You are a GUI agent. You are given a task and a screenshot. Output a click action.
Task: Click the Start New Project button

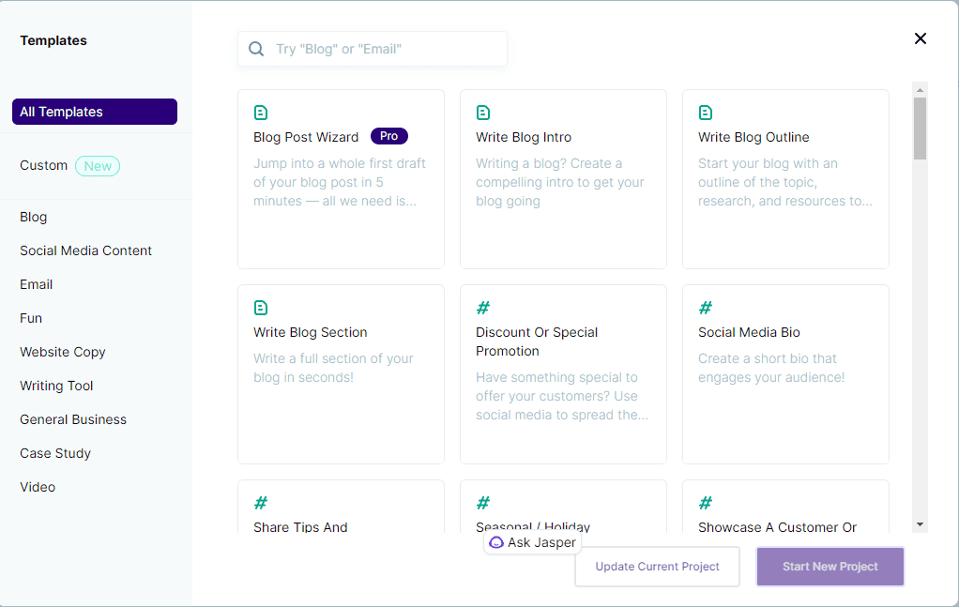(x=830, y=567)
